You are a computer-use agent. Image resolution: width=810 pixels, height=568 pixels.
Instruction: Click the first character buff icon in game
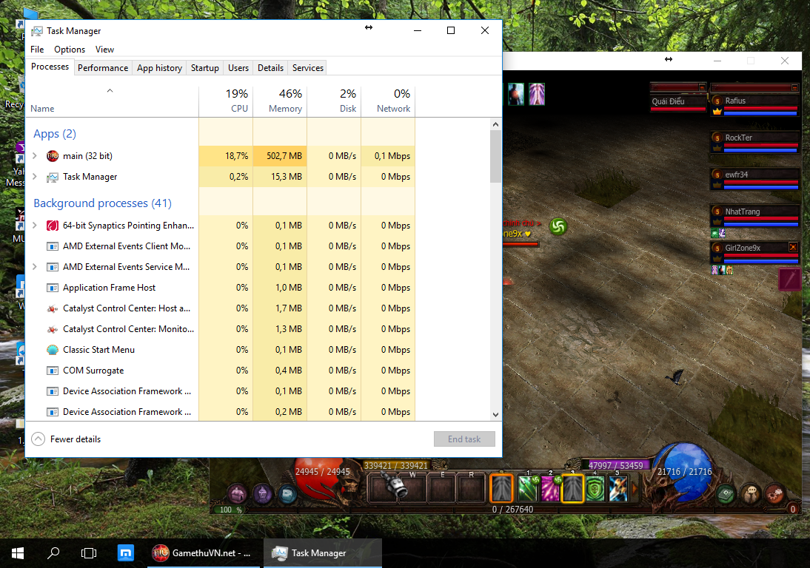pos(515,95)
